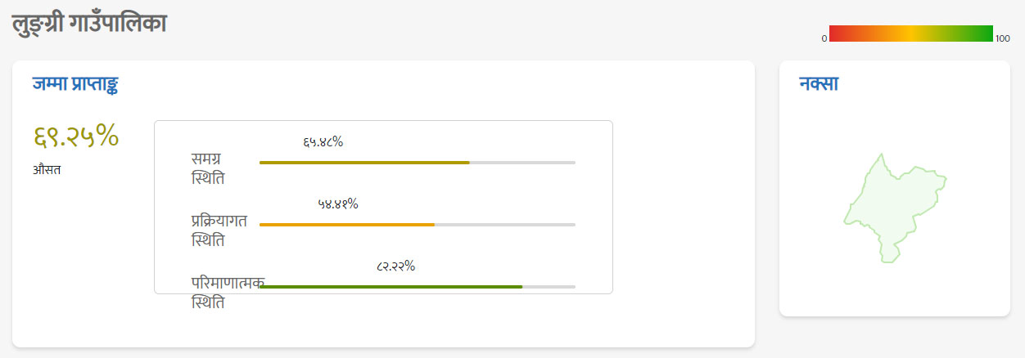1025x358 pixels.
Task: Click the ५४.४१% value label
Action: [338, 204]
